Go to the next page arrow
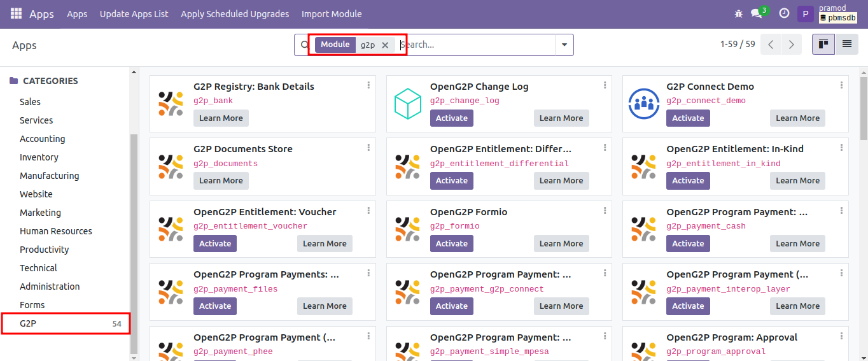 click(x=791, y=45)
